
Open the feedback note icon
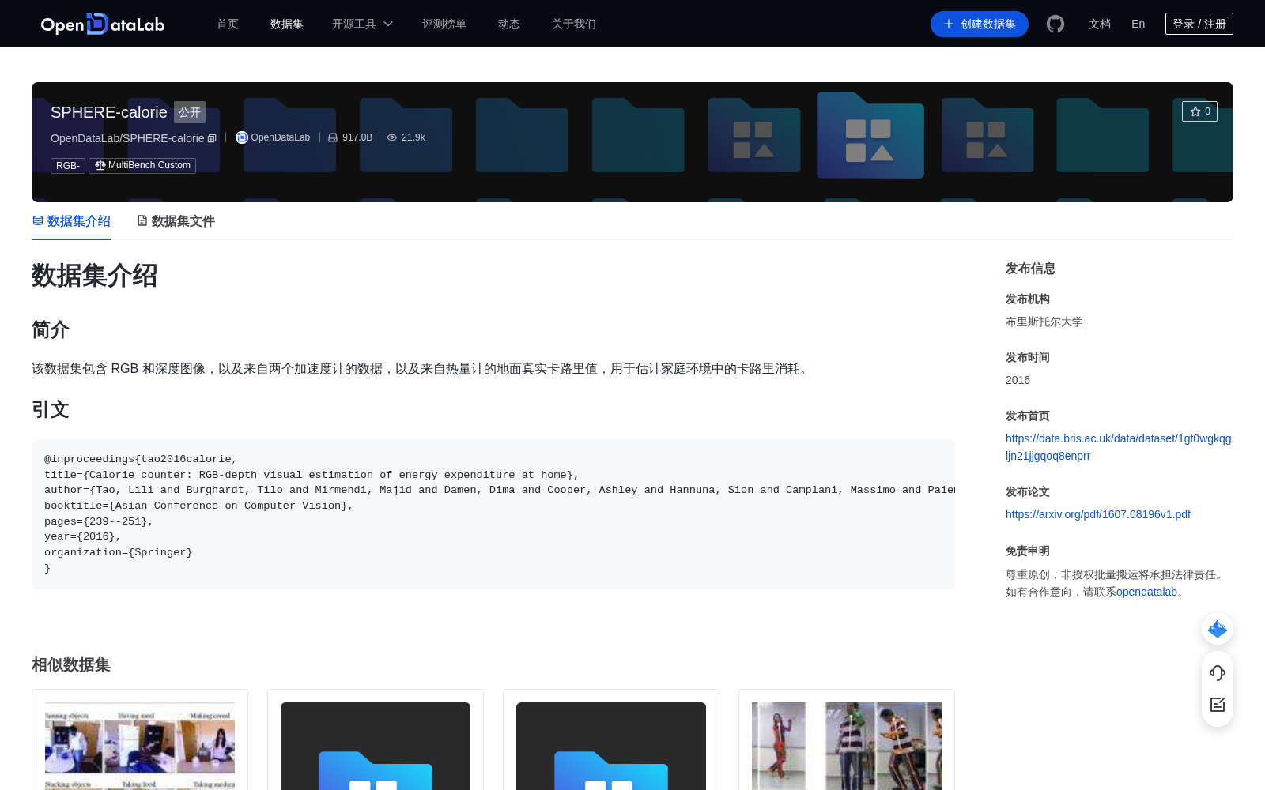point(1218,705)
